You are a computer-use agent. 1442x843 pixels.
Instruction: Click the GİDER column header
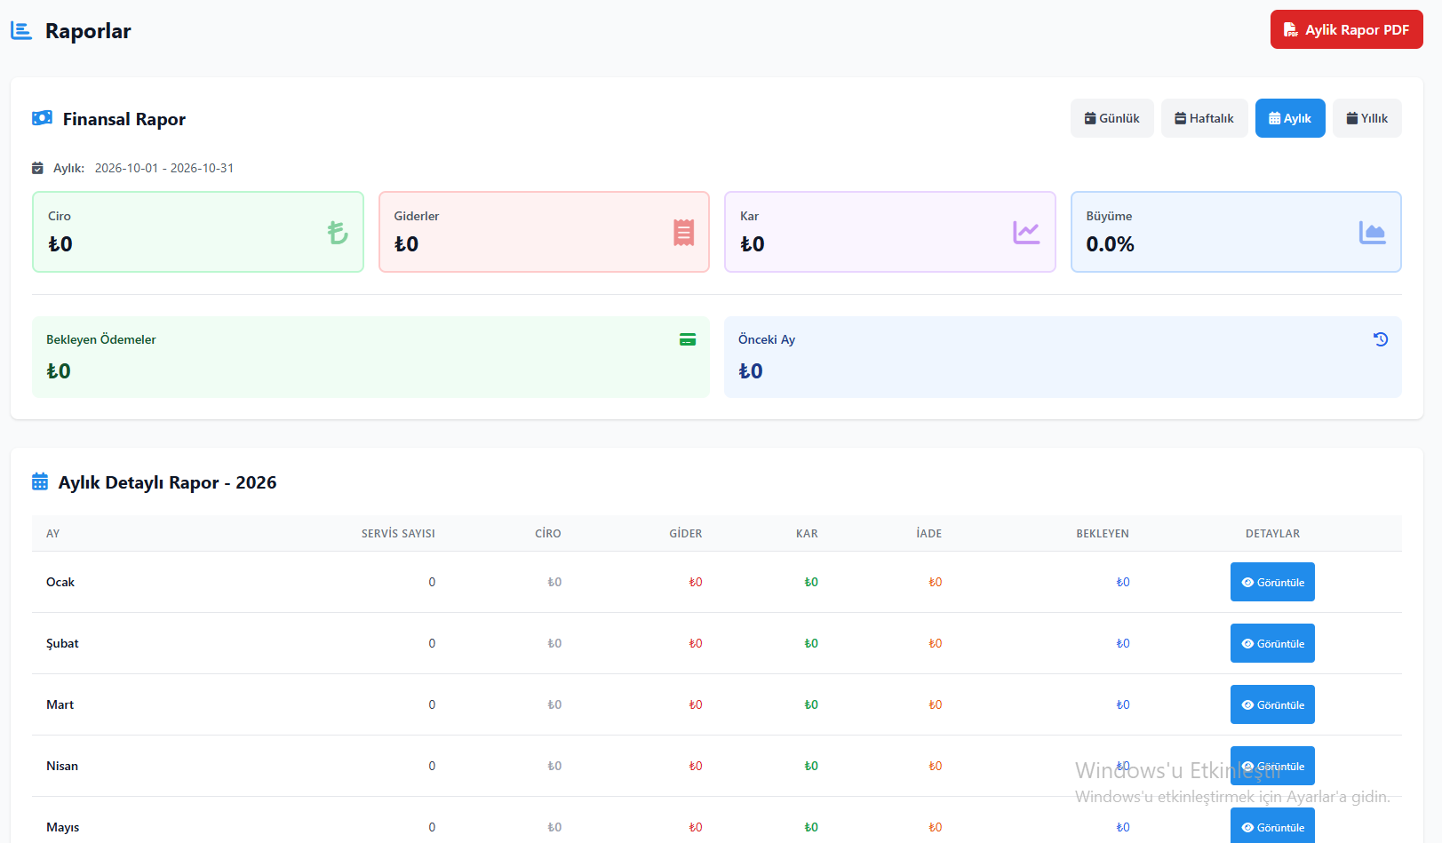pyautogui.click(x=685, y=534)
